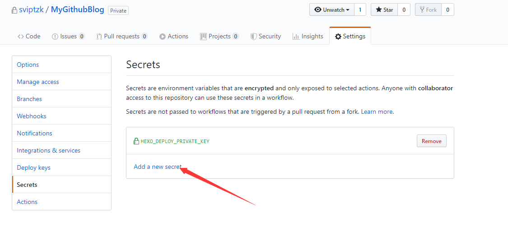
Task: Click the Projects board icon
Action: click(x=204, y=36)
